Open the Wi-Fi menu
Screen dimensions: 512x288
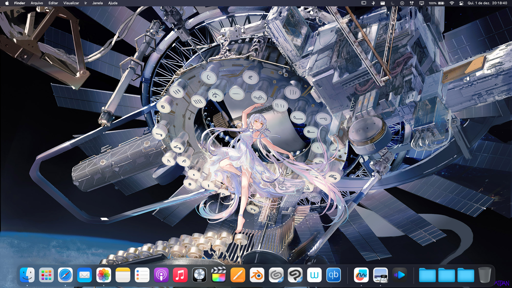tap(452, 3)
